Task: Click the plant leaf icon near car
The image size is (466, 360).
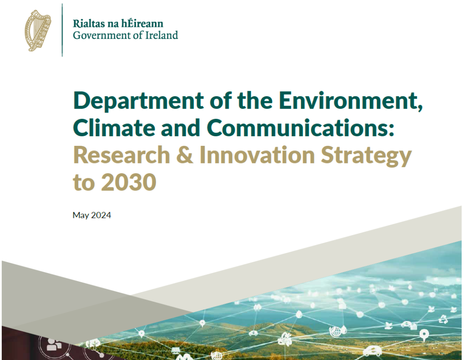Action: pyautogui.click(x=389, y=325)
